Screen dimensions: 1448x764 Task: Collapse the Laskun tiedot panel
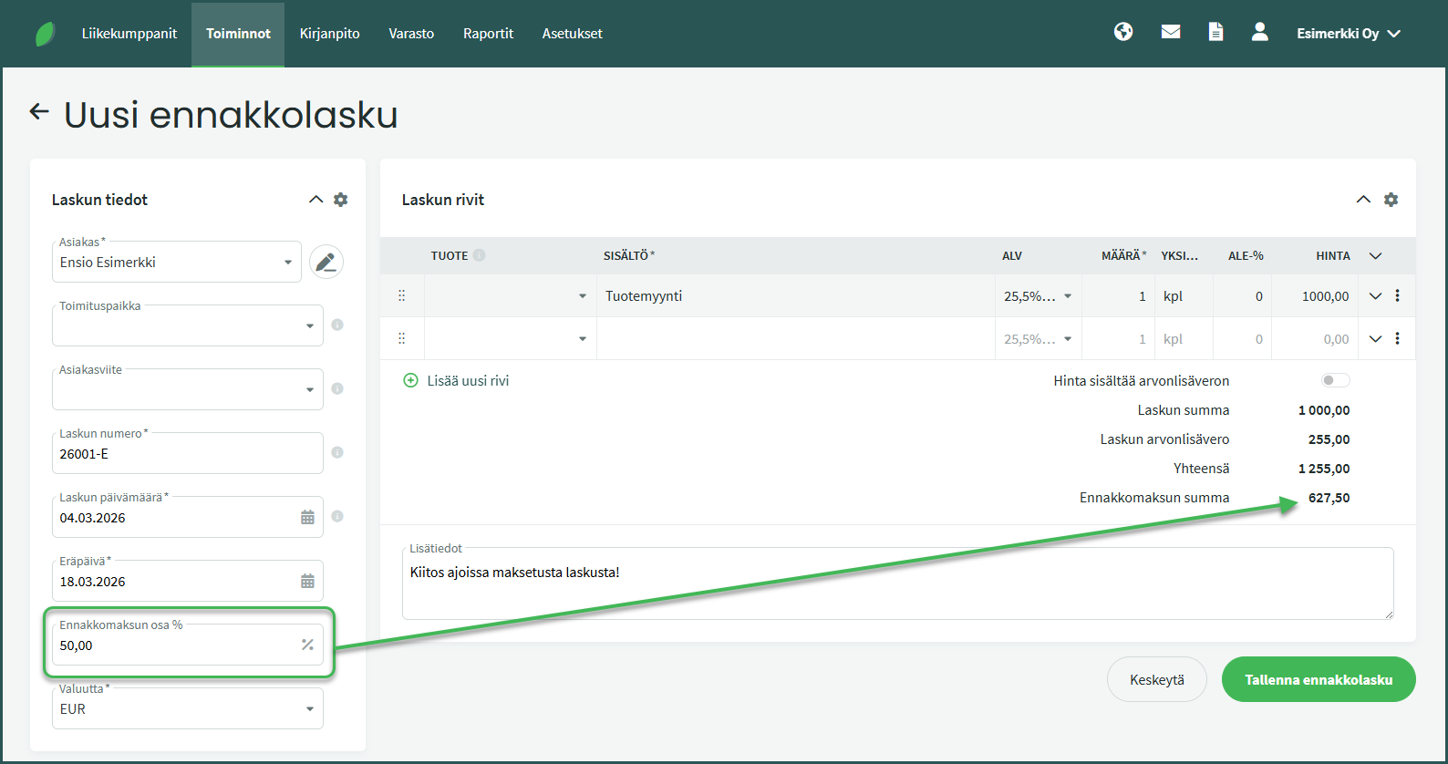315,200
